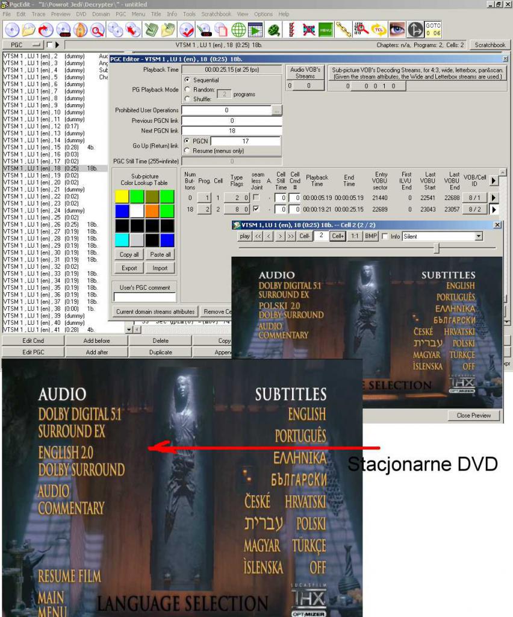Click arrow button for VOB/Cell 8 / 1 row
The width and height of the screenshot is (513, 617).
click(x=494, y=198)
